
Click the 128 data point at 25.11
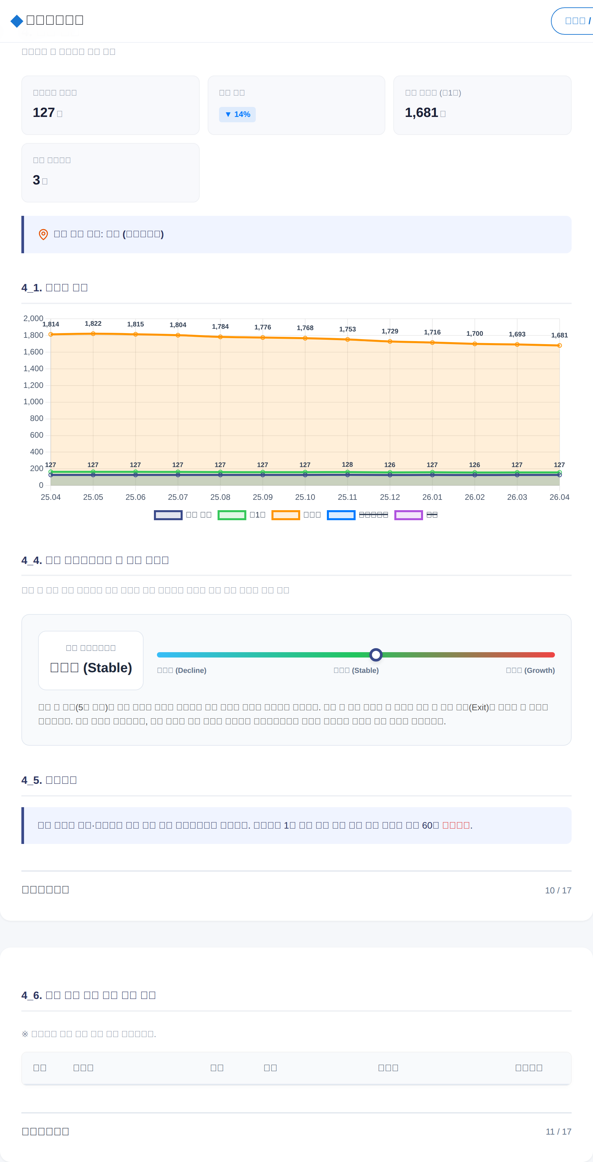click(347, 472)
